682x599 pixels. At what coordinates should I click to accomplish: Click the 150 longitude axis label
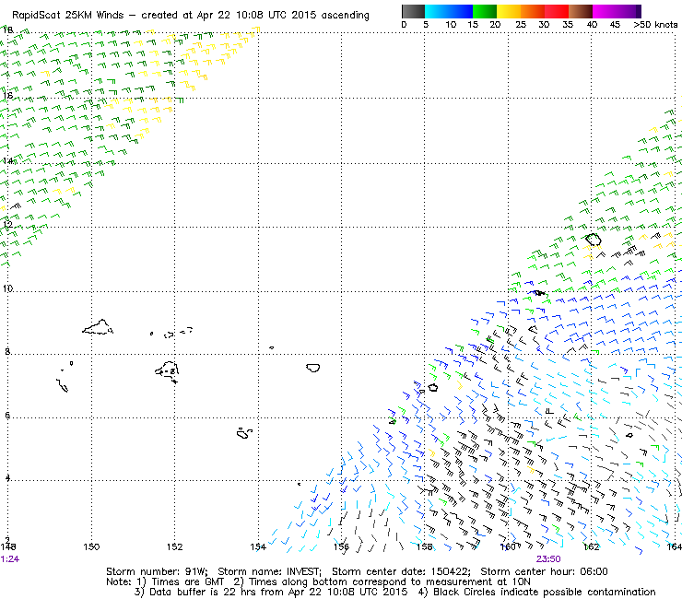coord(91,546)
